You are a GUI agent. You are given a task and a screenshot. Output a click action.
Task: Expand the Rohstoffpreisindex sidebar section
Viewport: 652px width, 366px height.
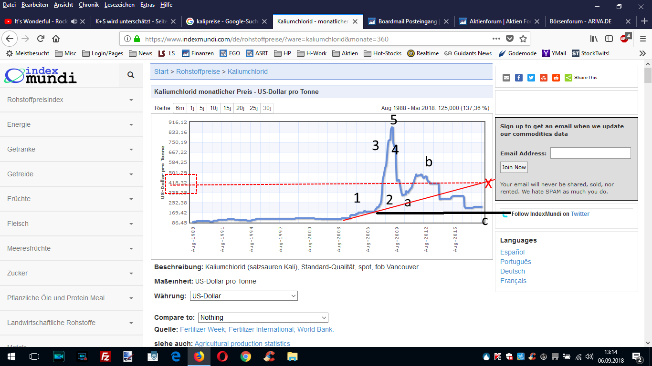pyautogui.click(x=71, y=100)
